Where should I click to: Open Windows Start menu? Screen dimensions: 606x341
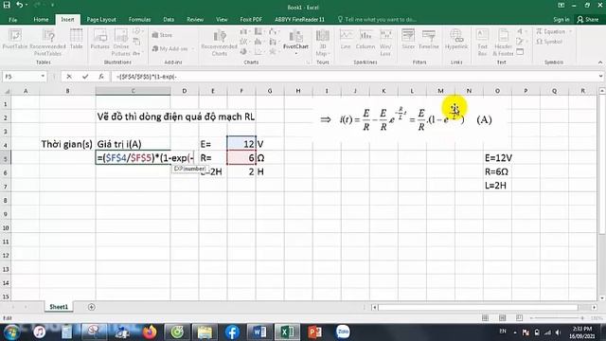coord(11,332)
